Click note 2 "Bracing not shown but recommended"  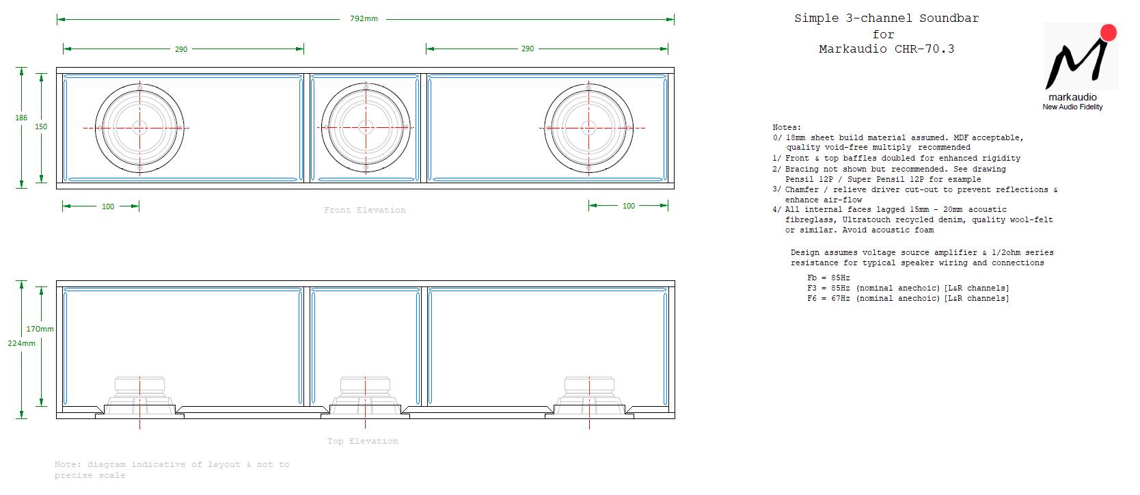[x=889, y=174]
